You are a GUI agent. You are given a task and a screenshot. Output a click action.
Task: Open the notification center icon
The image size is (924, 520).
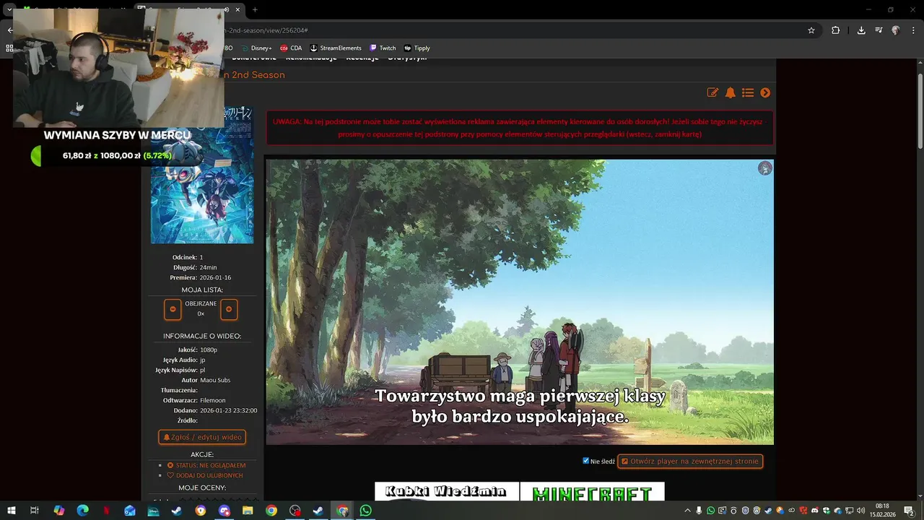909,511
